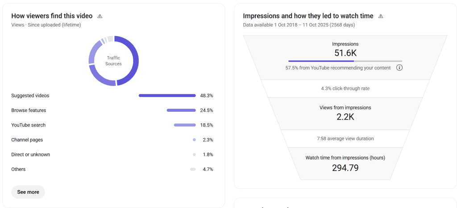Select the Others traffic source
Screen dimensions: 457x208
point(18,169)
